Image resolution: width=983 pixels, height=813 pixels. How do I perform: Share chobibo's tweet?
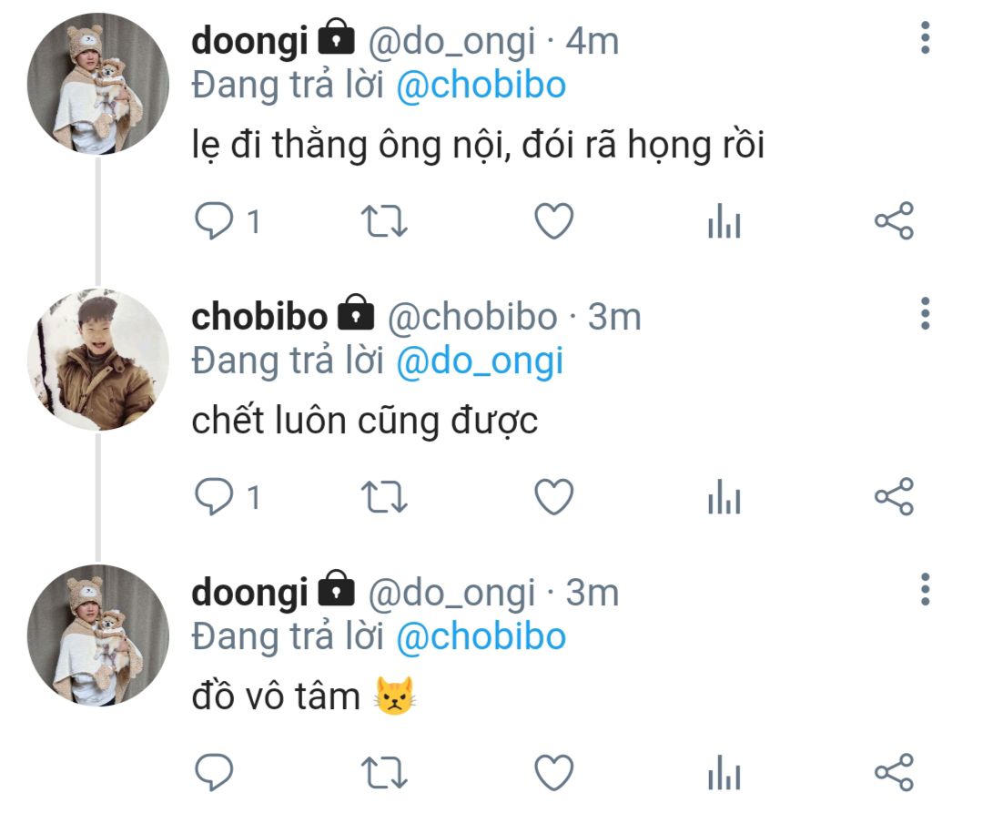pos(894,497)
